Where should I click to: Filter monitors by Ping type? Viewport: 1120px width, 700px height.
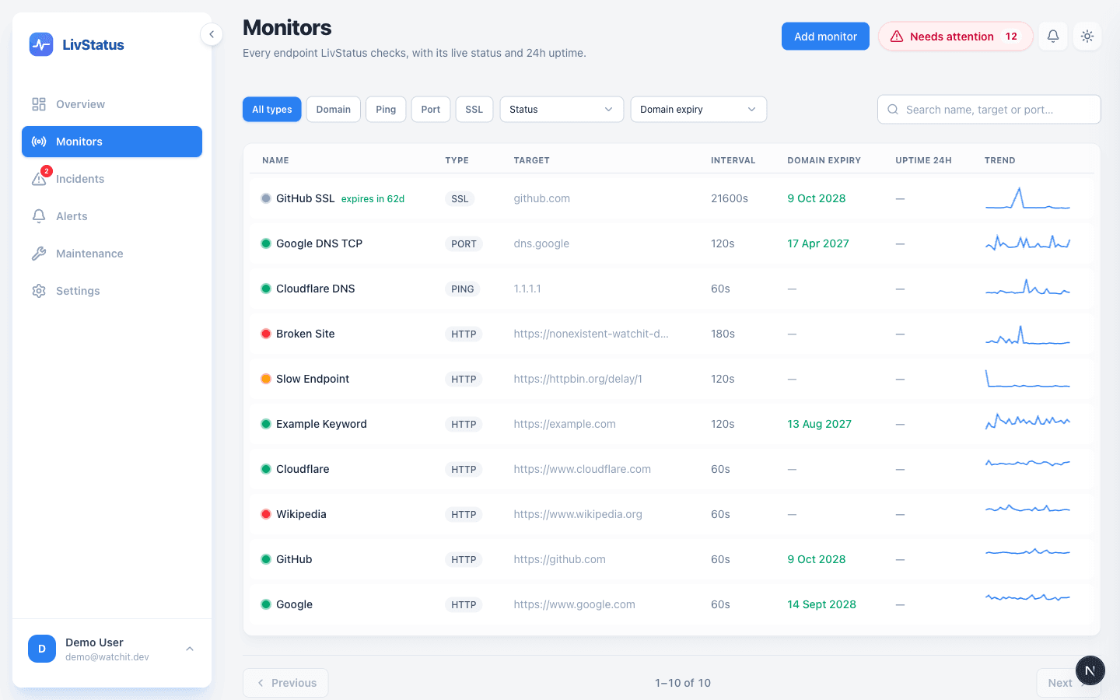click(x=386, y=110)
